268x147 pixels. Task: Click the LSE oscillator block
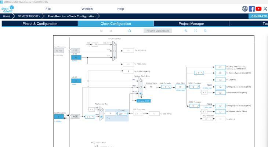[x=75, y=50]
